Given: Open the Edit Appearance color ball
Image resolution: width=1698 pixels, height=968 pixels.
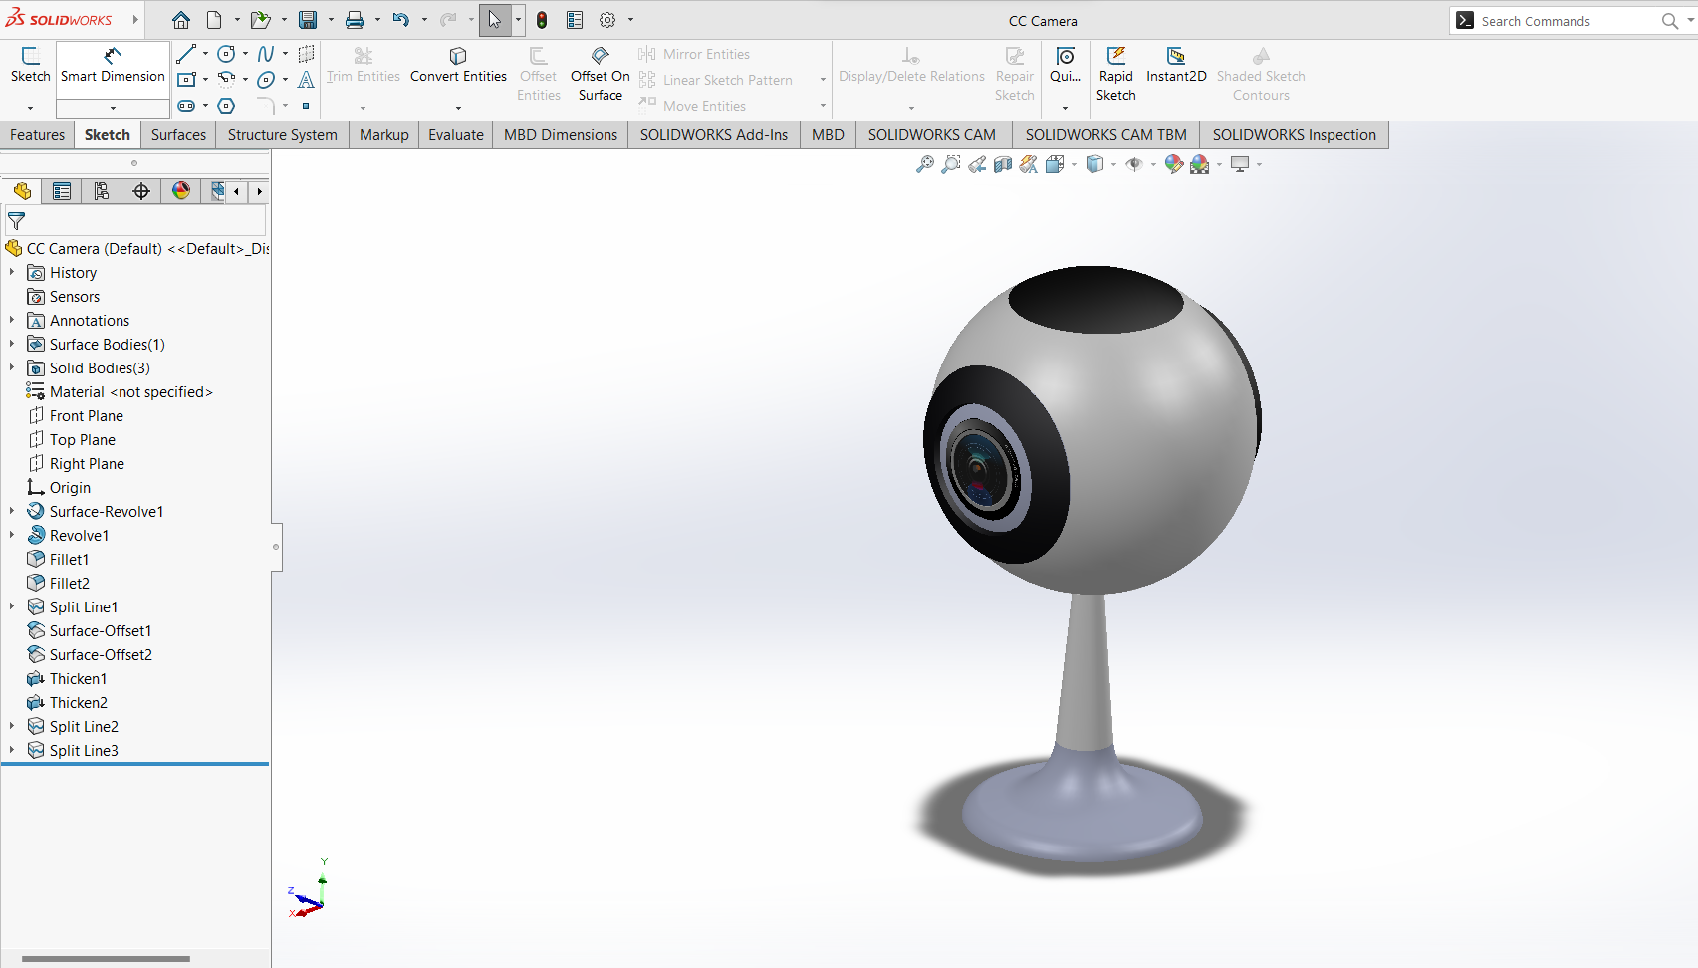Looking at the screenshot, I should click(x=1173, y=164).
